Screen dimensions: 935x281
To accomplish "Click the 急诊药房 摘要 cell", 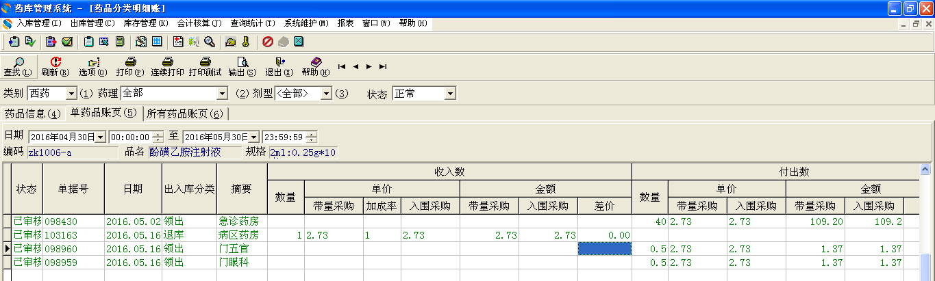I will pos(242,222).
